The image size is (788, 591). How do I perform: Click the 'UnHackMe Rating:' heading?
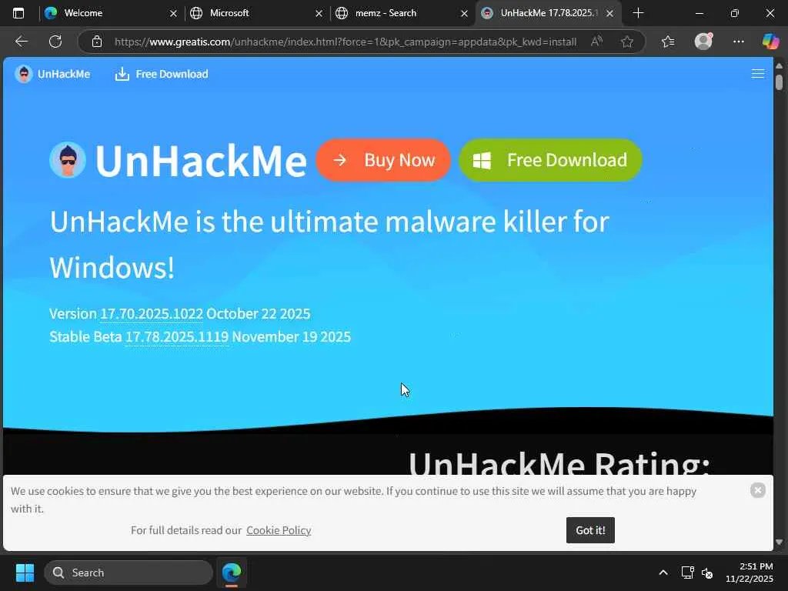[559, 462]
